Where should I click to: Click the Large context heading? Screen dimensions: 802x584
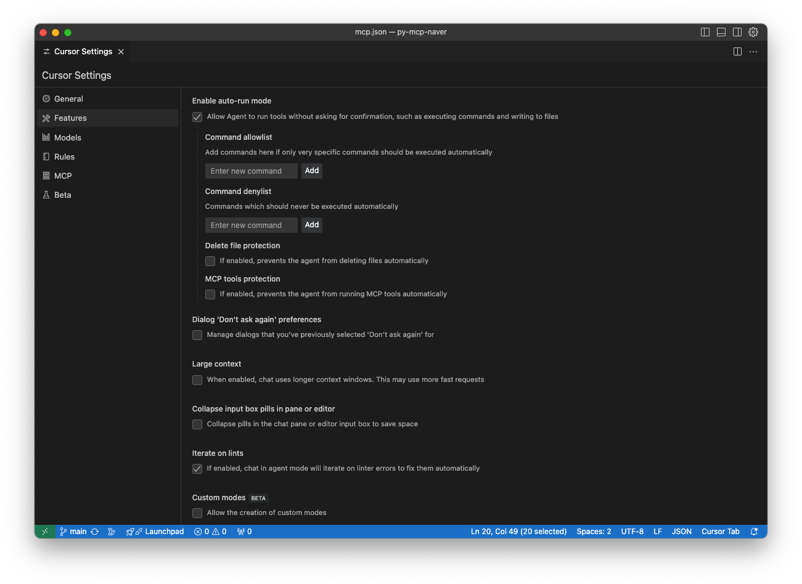click(x=216, y=364)
